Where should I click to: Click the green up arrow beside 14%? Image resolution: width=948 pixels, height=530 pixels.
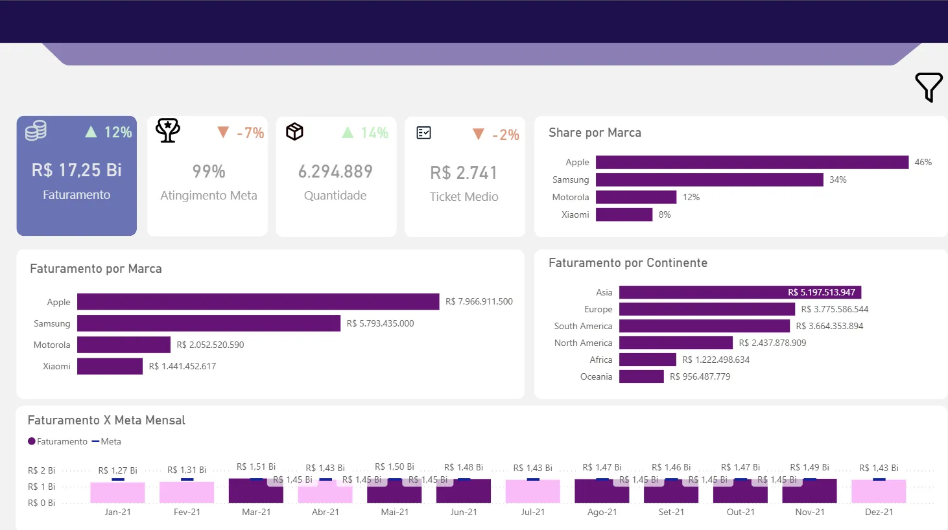[348, 133]
